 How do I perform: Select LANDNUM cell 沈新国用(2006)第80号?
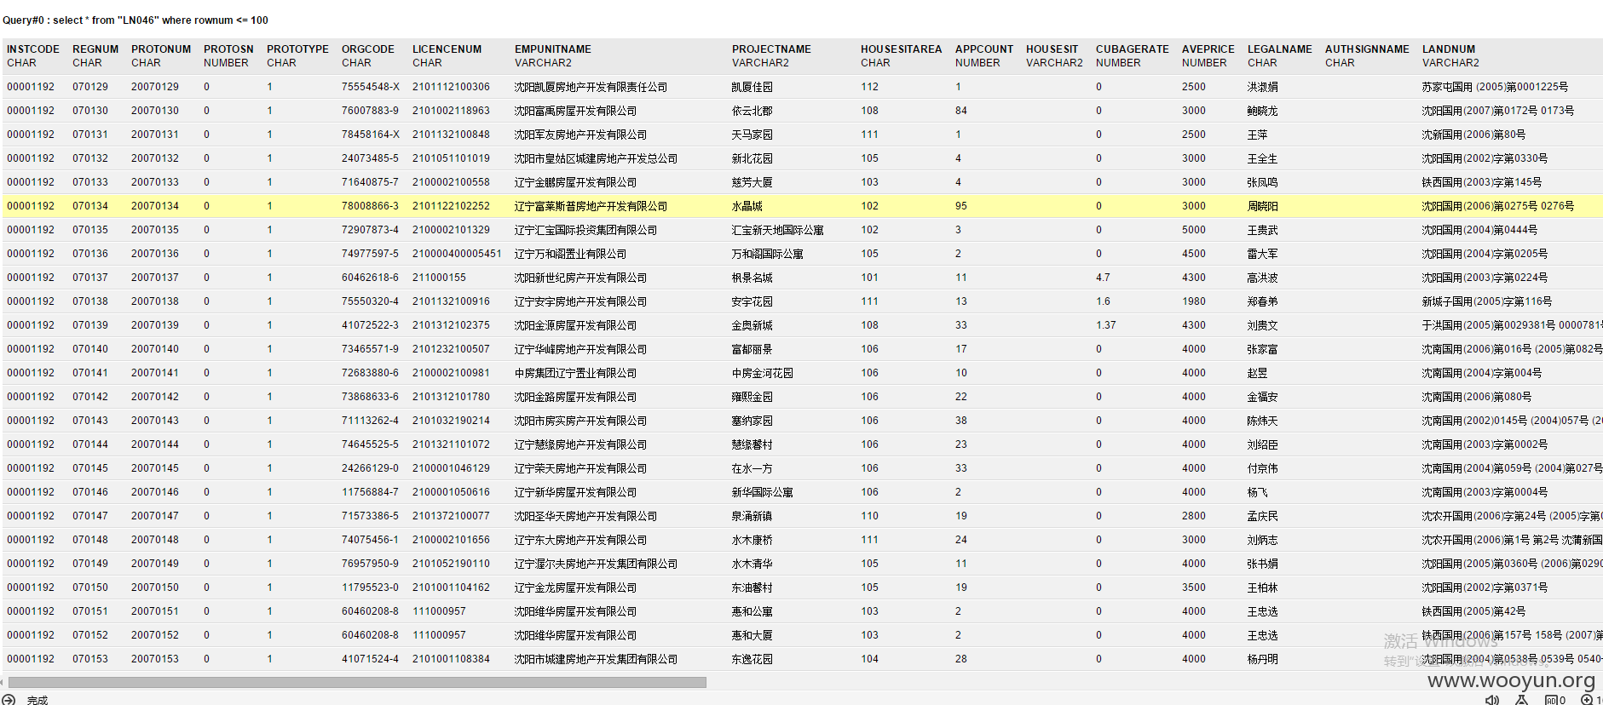(1473, 135)
